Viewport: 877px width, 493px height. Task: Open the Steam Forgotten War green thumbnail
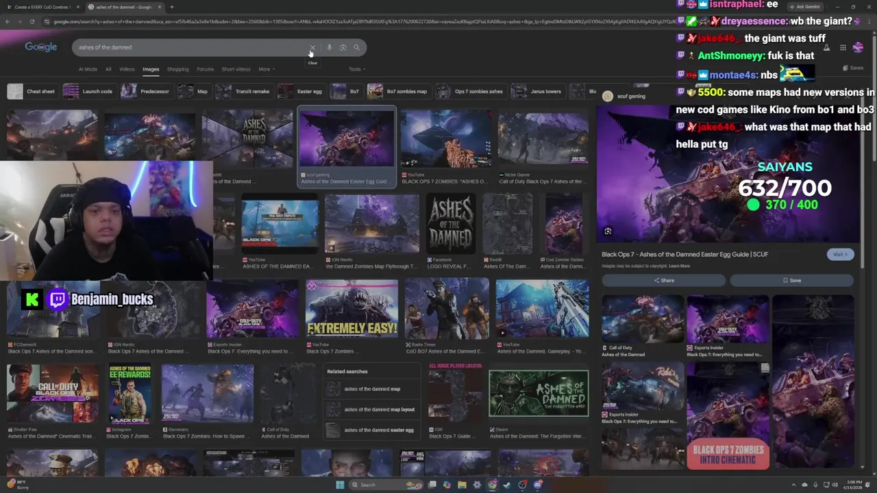click(x=539, y=393)
